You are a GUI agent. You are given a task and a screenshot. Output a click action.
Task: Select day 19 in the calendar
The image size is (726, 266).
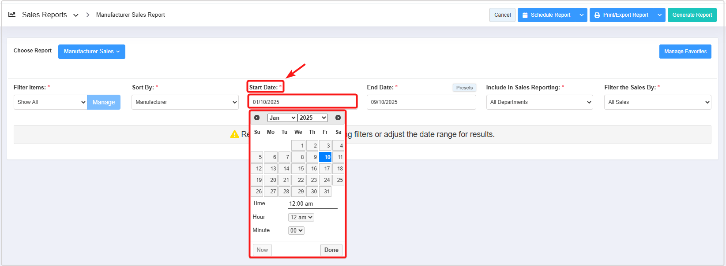[257, 180]
